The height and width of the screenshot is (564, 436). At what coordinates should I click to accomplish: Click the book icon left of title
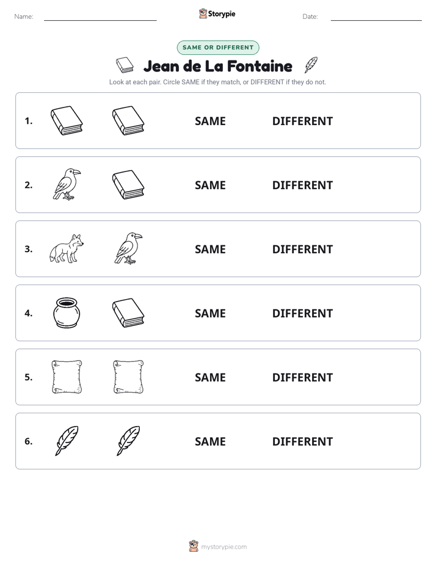click(125, 65)
